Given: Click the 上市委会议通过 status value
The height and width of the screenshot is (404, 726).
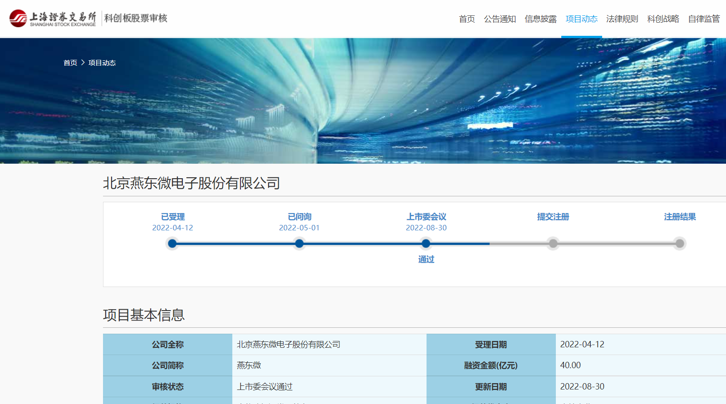Looking at the screenshot, I should (x=265, y=387).
